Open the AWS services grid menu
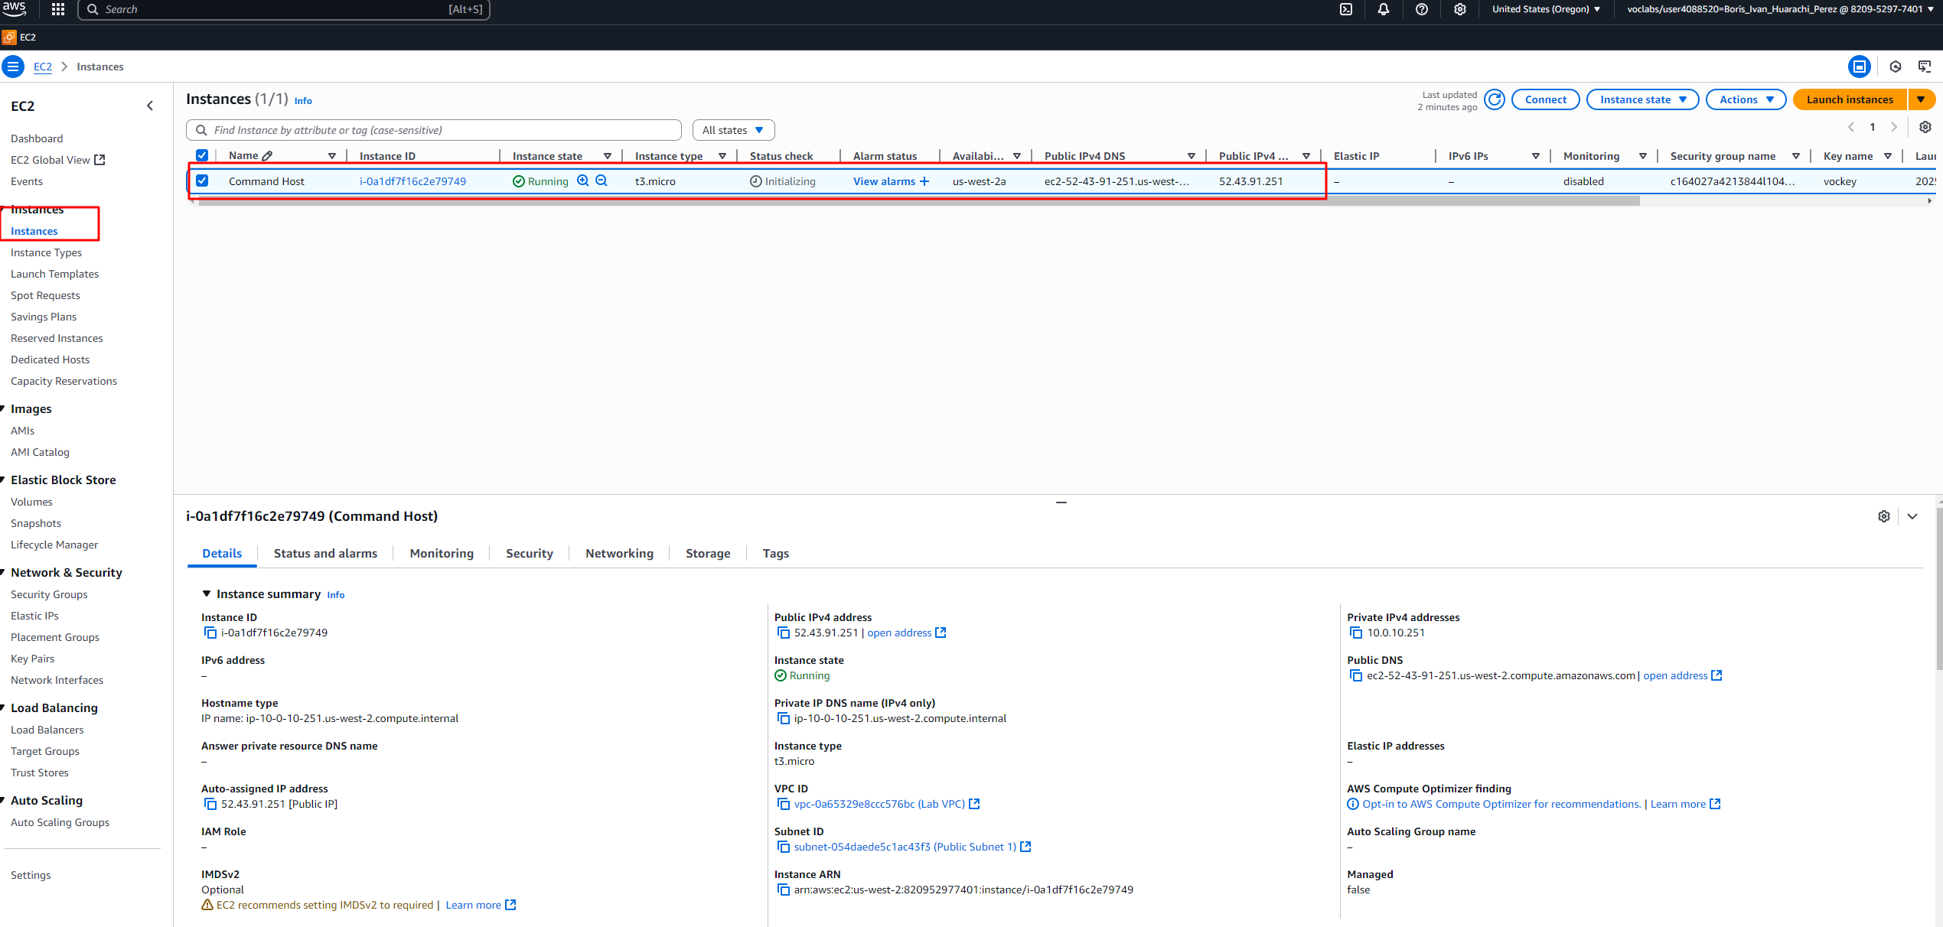 (58, 9)
